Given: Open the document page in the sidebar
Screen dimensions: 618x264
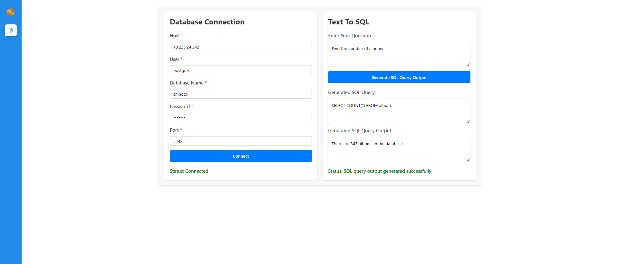Looking at the screenshot, I should pos(11,30).
